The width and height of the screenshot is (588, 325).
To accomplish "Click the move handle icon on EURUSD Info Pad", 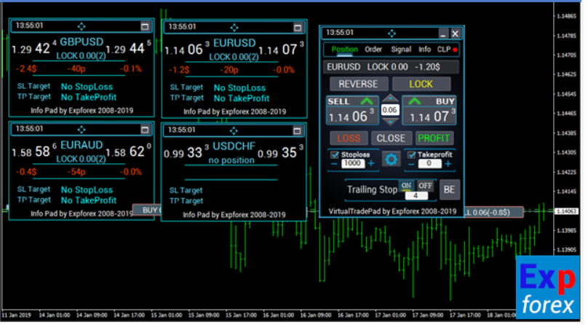I will tap(234, 28).
